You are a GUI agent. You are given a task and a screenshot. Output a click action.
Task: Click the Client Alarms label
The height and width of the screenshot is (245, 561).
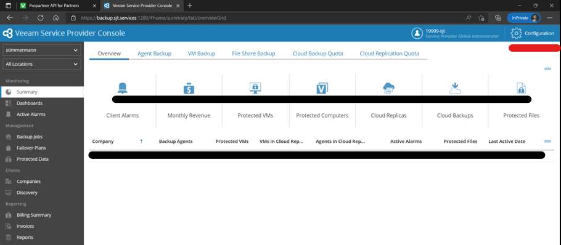[x=122, y=116]
